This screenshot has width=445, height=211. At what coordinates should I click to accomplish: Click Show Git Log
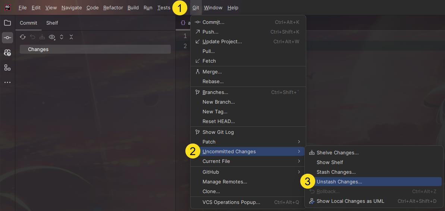pos(218,132)
